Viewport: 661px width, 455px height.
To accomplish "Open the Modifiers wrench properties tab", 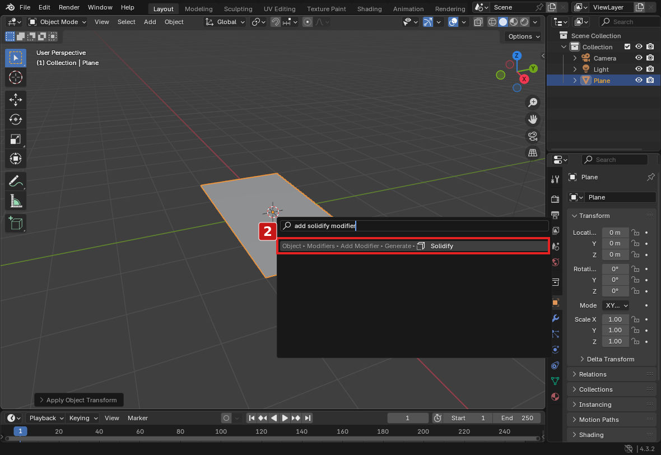I will click(x=555, y=318).
